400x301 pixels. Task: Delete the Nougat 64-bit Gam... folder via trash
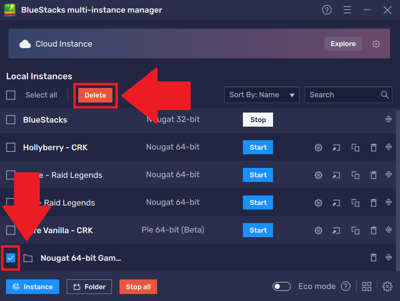pyautogui.click(x=373, y=257)
